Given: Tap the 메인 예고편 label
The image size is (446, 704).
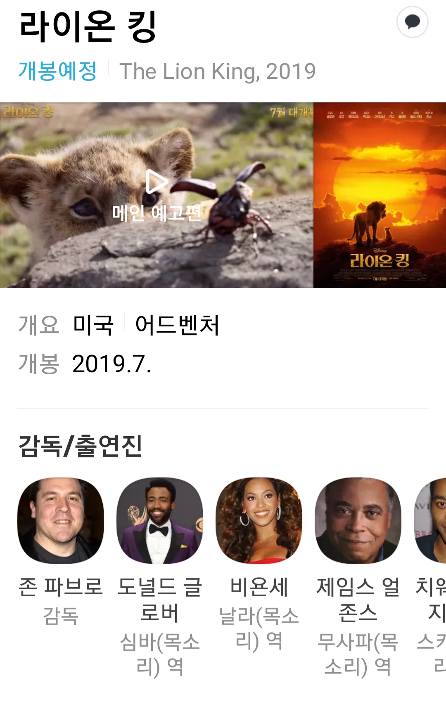Looking at the screenshot, I should [157, 213].
